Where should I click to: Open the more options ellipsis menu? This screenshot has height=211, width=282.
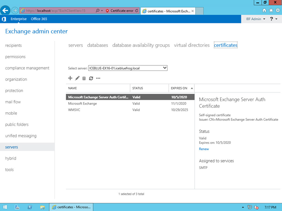[98, 78]
